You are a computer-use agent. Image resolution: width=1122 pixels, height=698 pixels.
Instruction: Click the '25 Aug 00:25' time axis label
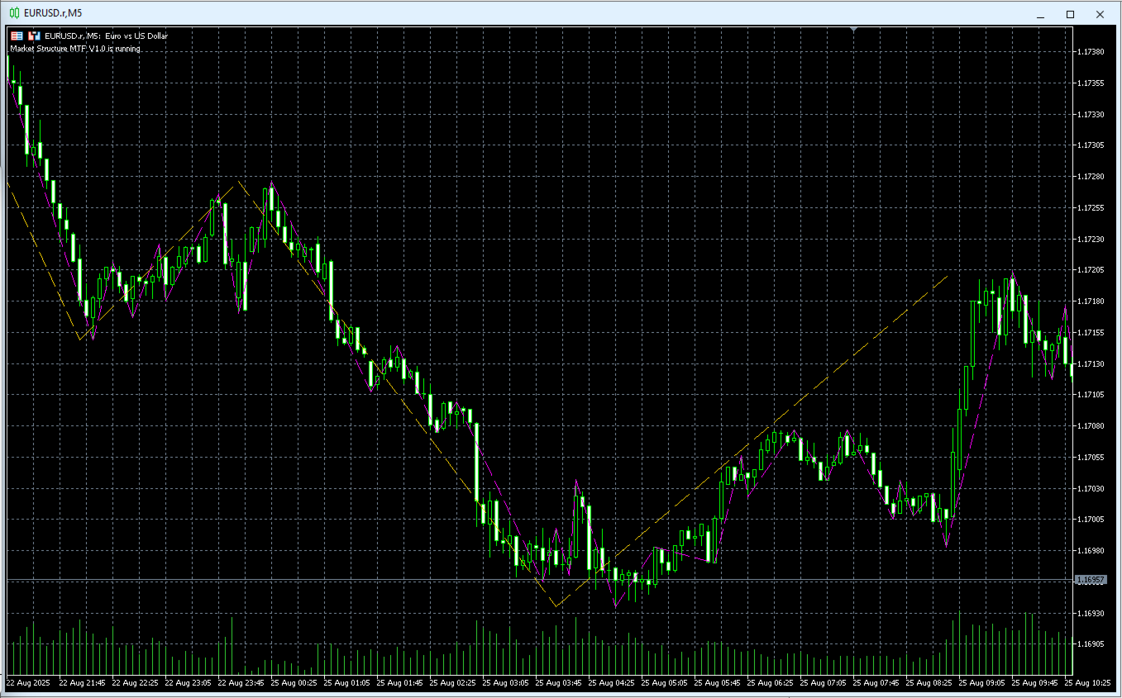coord(294,683)
